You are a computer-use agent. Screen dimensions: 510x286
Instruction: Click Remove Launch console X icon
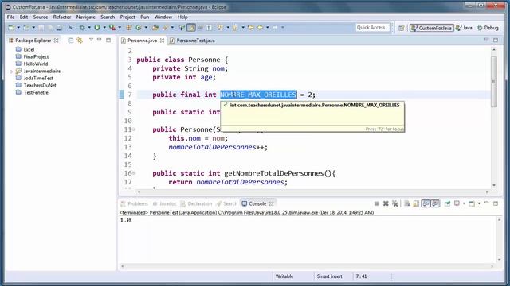386,203
